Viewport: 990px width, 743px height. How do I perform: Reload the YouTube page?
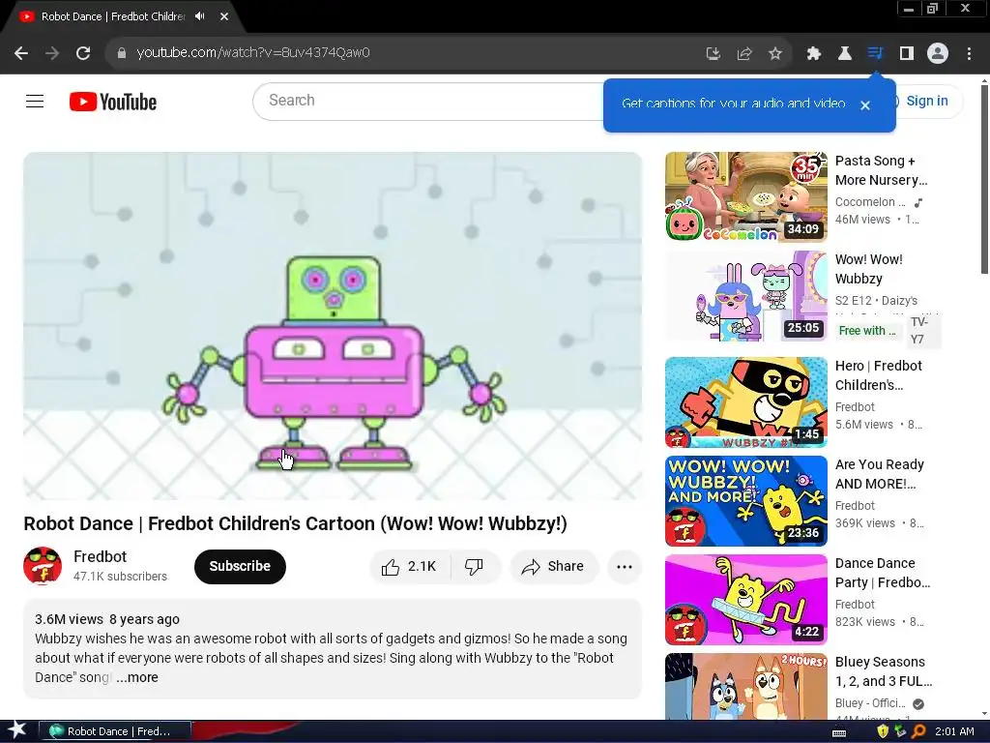pyautogui.click(x=83, y=53)
